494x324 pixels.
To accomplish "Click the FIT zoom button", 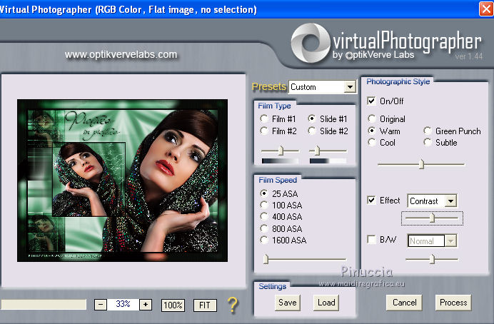I will coord(205,305).
